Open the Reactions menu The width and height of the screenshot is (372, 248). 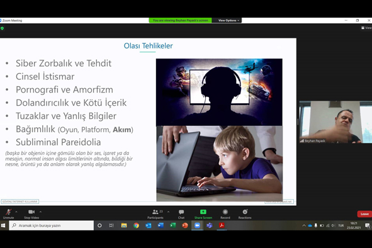tap(245, 214)
